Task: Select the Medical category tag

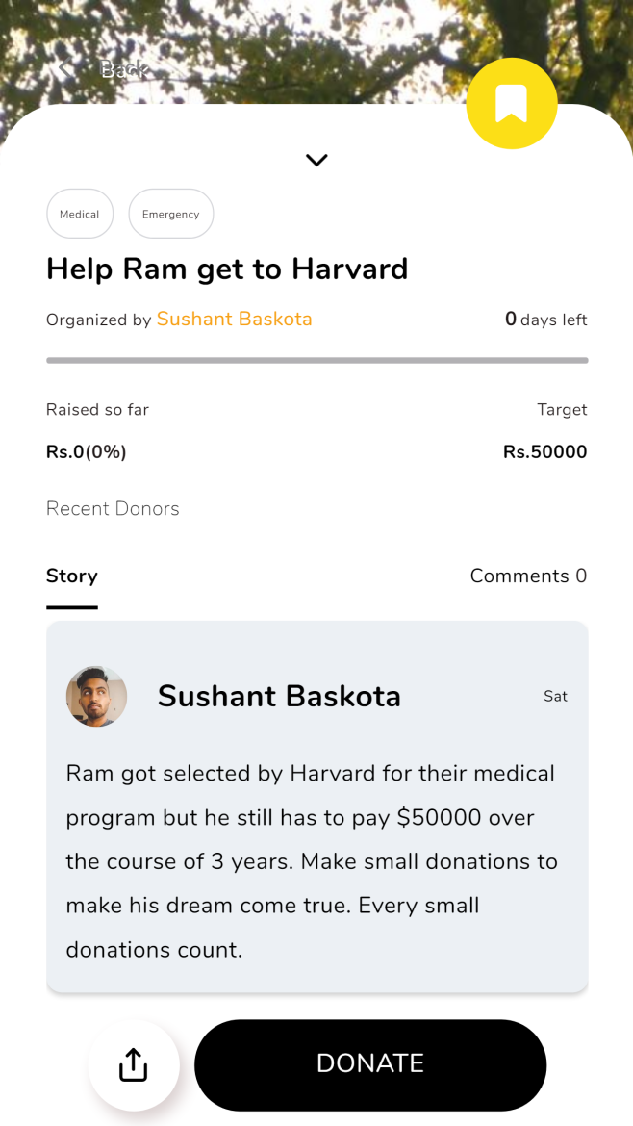Action: pyautogui.click(x=80, y=214)
